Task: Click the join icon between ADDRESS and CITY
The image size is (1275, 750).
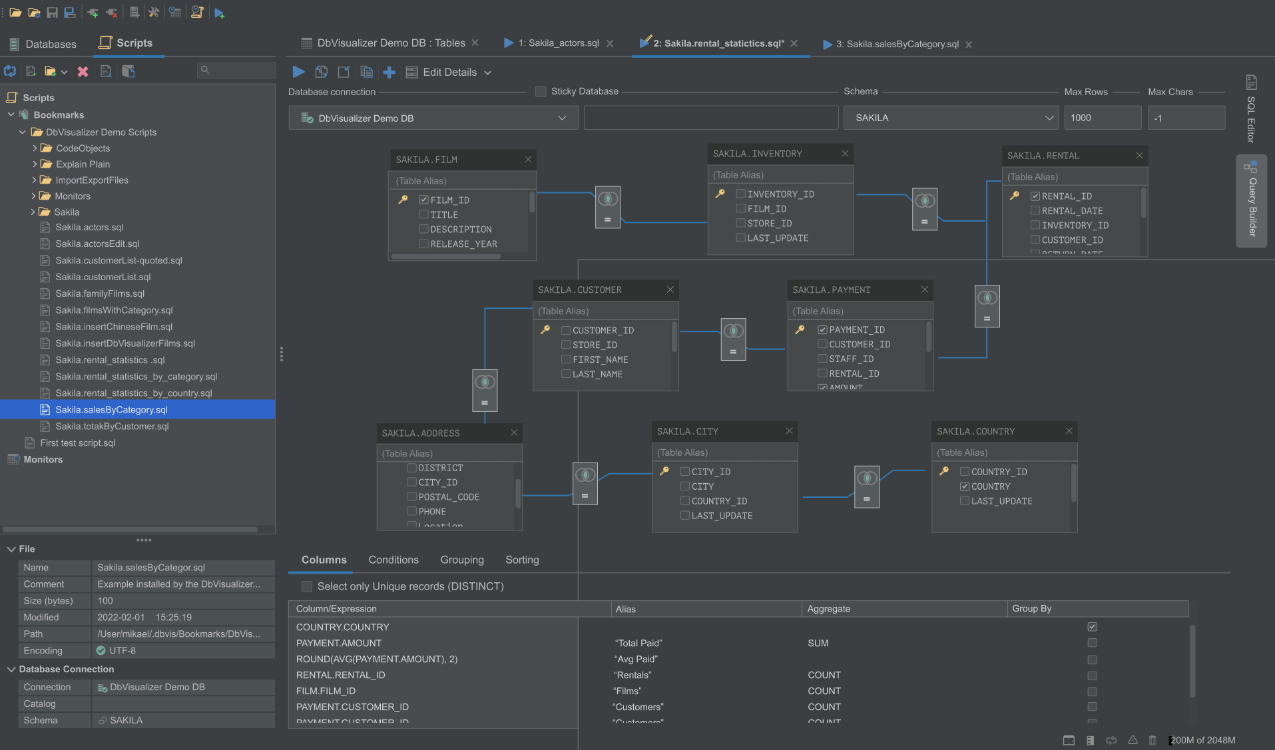Action: pyautogui.click(x=585, y=484)
